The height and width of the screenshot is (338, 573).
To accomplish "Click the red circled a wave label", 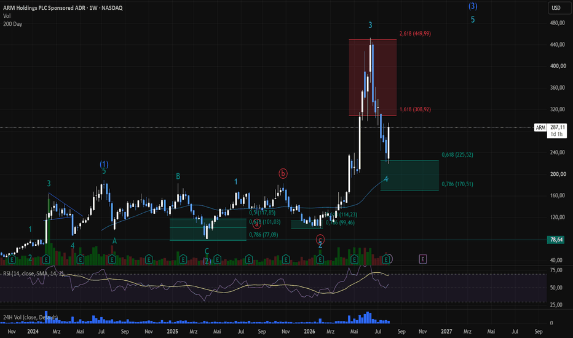I will click(x=257, y=224).
